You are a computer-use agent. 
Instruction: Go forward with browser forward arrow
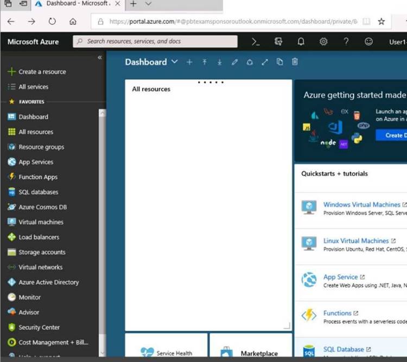coord(31,22)
